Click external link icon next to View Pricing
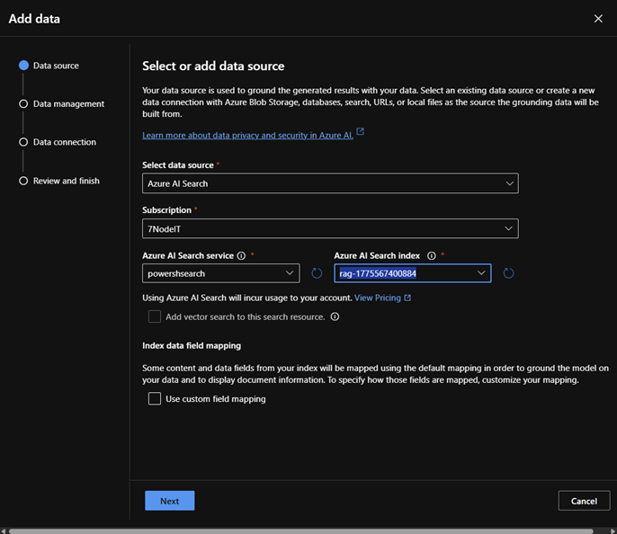This screenshot has height=534, width=617. 407,298
